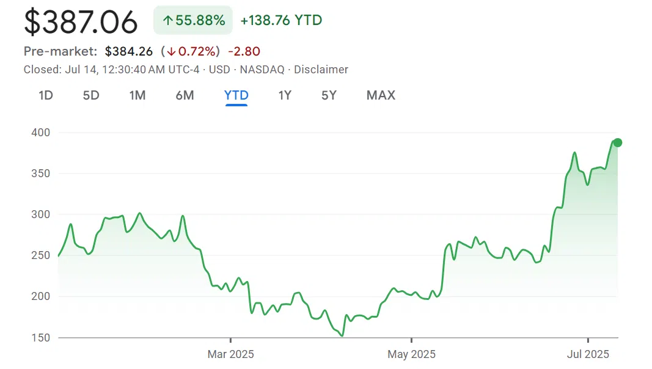Click the +138.76 YTD change text
The height and width of the screenshot is (369, 652).
281,20
